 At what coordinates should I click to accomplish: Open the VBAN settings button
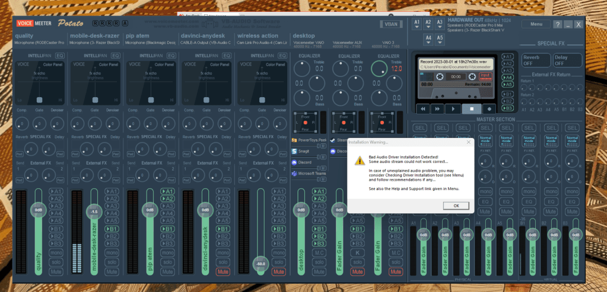point(390,24)
